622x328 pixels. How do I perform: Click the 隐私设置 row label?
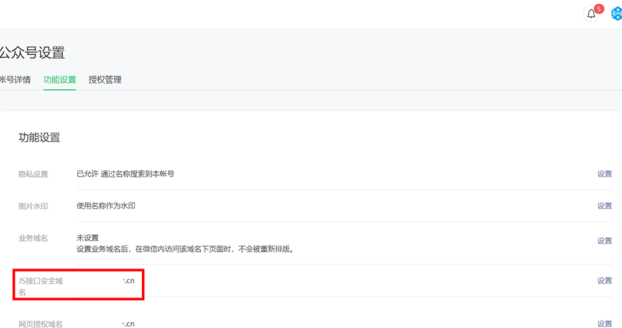[33, 174]
